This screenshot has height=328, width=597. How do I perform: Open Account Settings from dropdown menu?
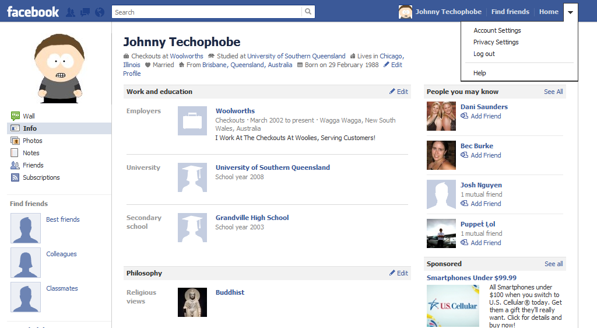click(497, 30)
